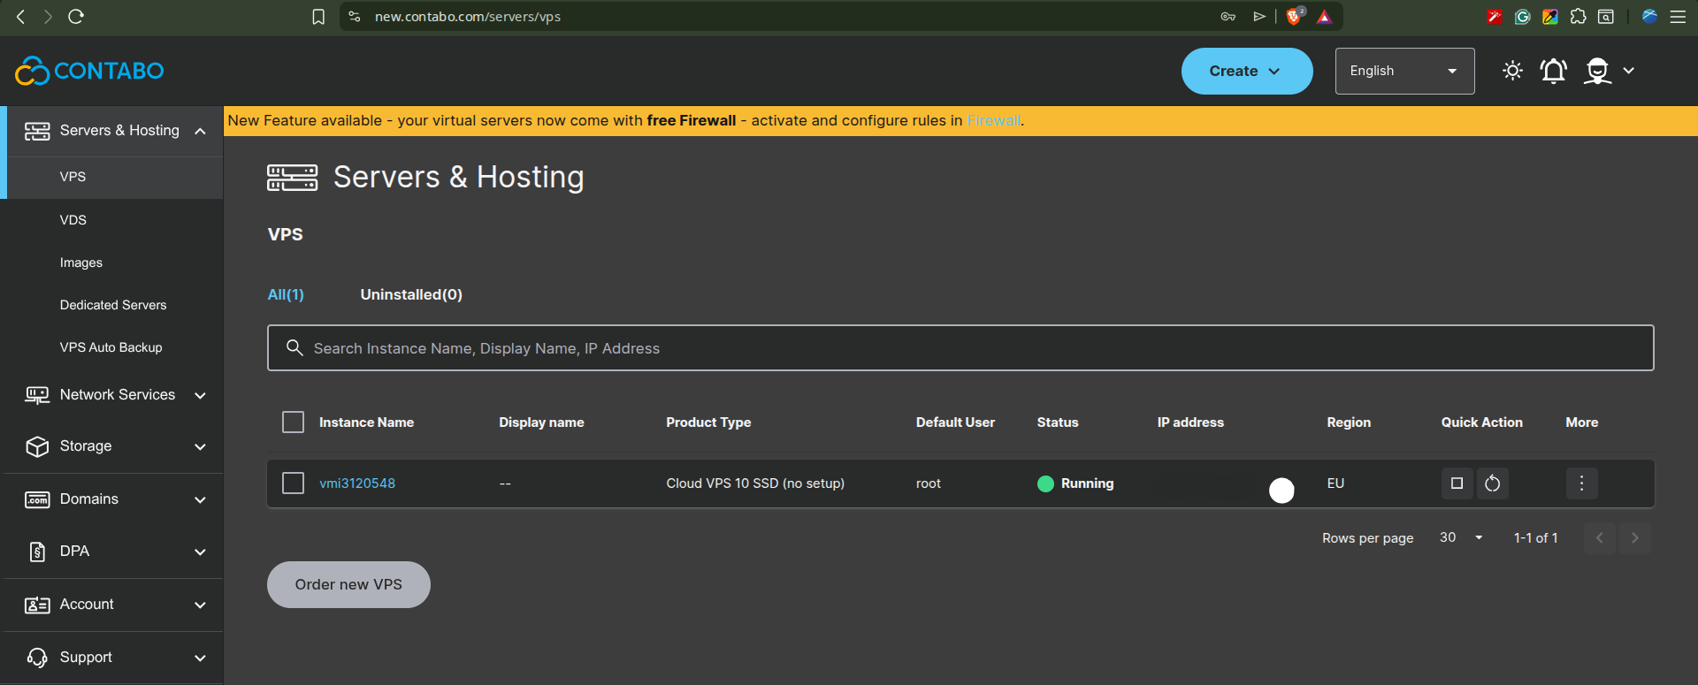Click the Domains .com sidebar icon

tap(37, 499)
